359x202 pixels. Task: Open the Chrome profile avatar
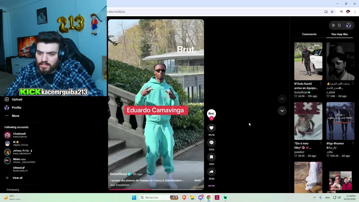[348, 12]
